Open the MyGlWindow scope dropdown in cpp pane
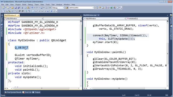This screenshot has width=173, height=97. pyautogui.click(x=125, y=19)
